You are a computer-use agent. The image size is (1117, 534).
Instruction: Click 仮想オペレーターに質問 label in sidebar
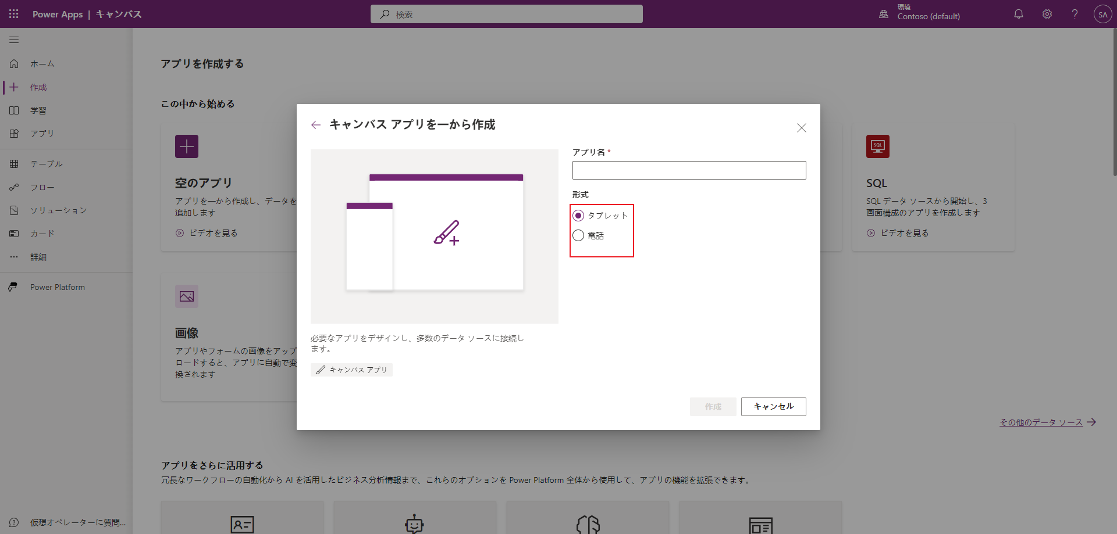pyautogui.click(x=78, y=522)
